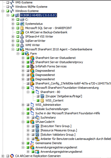Click the SharePoint Foundation-Webanwendung icon
This screenshot has height=158, width=111.
point(32,88)
